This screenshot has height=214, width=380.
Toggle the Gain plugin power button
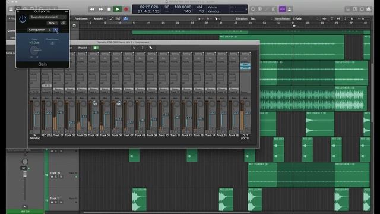coord(23,19)
